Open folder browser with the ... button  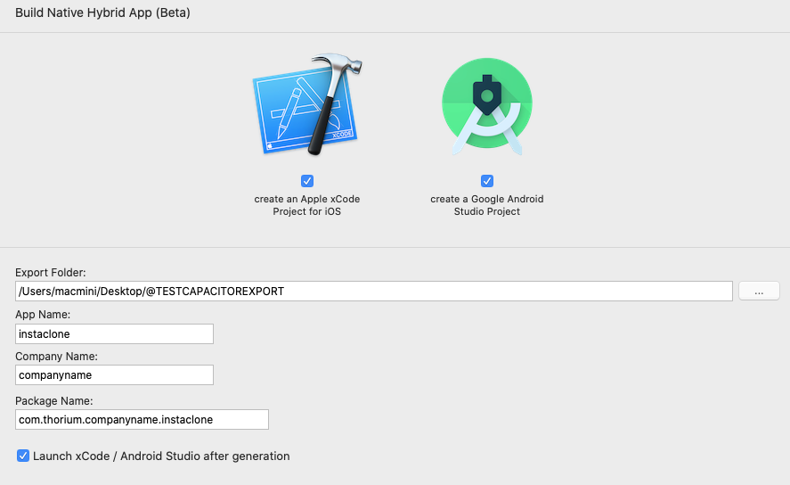coord(759,291)
